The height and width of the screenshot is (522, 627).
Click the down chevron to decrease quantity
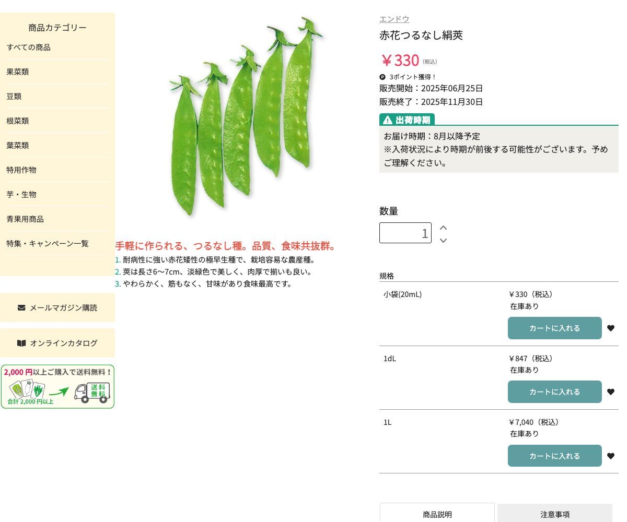click(443, 241)
